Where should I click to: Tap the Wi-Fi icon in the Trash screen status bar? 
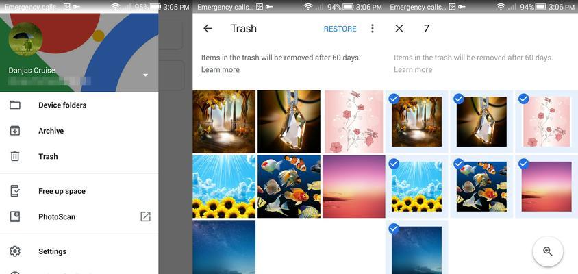tap(308, 7)
